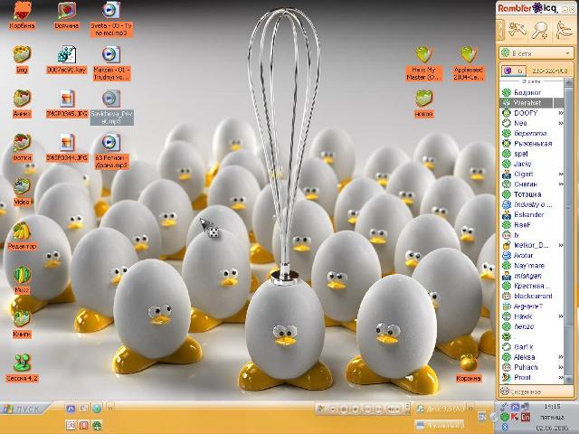Open the Корбина desktop shortcut
Viewport: 579px width, 434px height.
tap(22, 15)
